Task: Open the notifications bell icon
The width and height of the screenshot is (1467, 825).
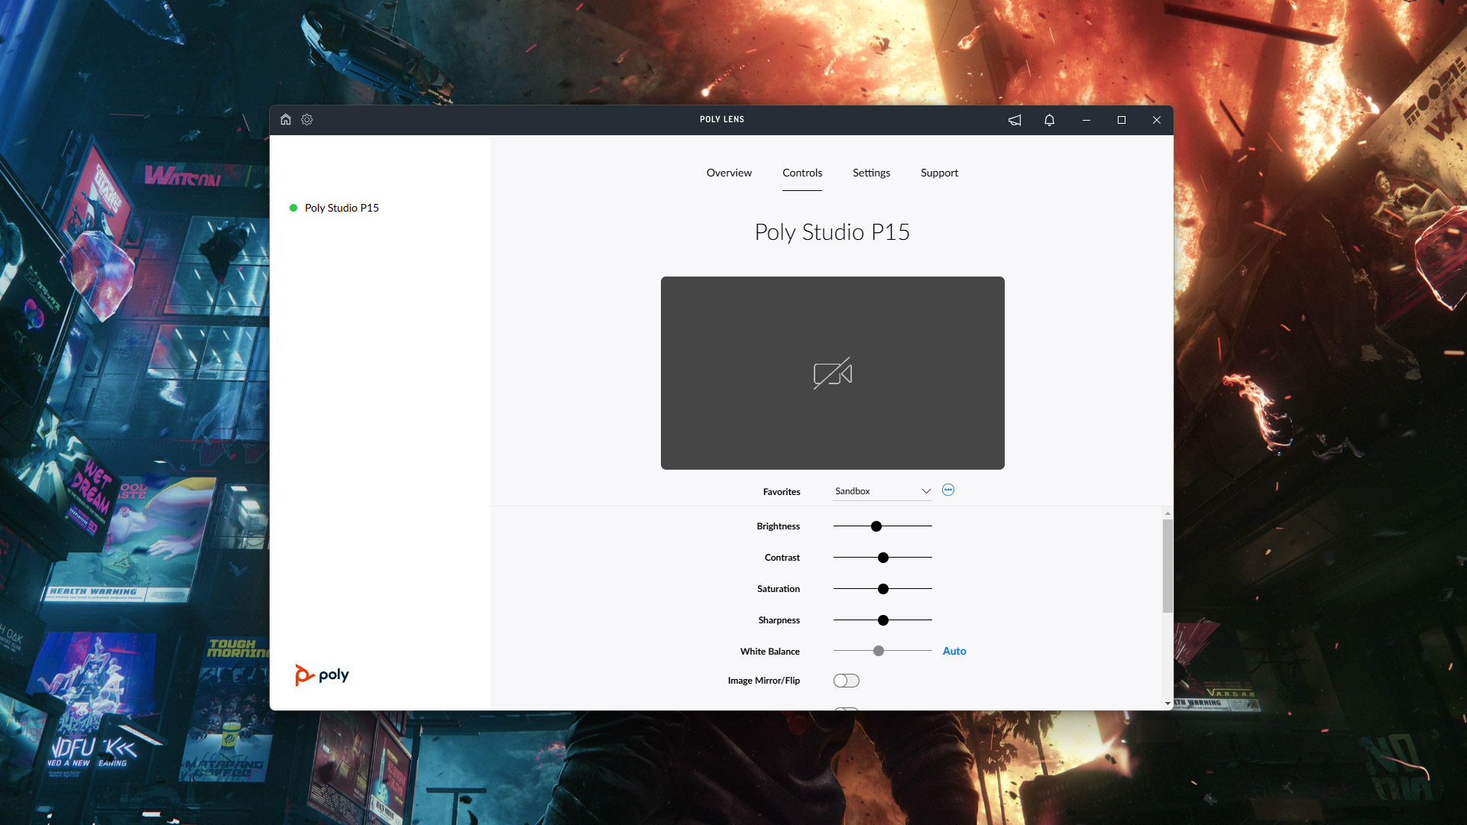Action: click(x=1049, y=120)
